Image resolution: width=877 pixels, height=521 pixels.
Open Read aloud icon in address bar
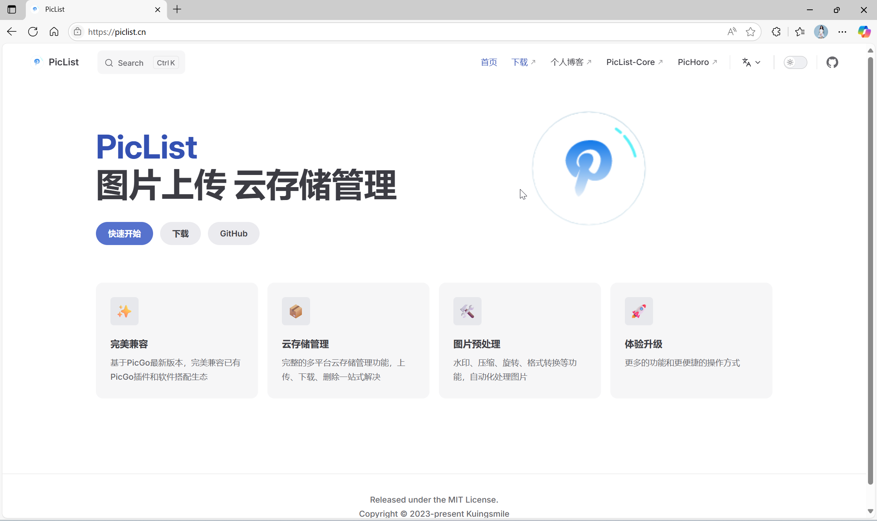click(732, 32)
